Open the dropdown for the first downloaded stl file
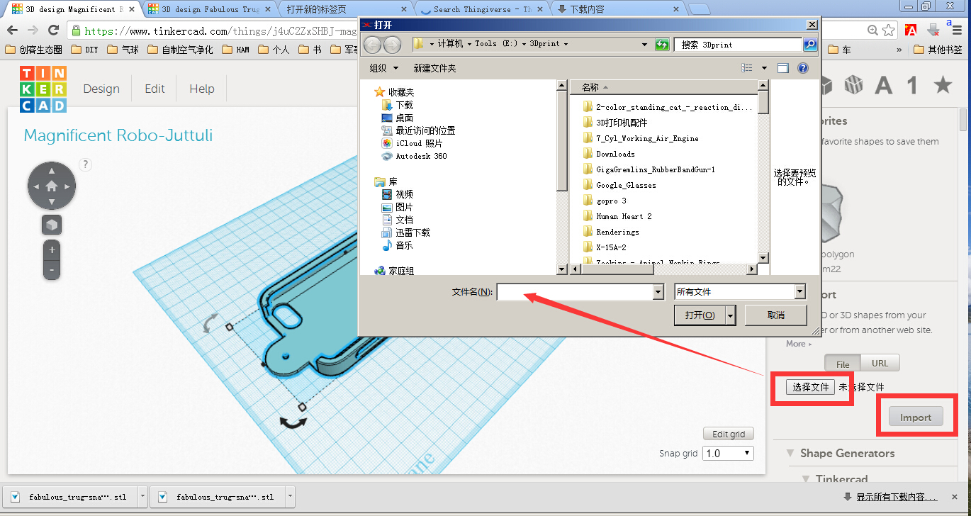The image size is (971, 516). (x=142, y=497)
